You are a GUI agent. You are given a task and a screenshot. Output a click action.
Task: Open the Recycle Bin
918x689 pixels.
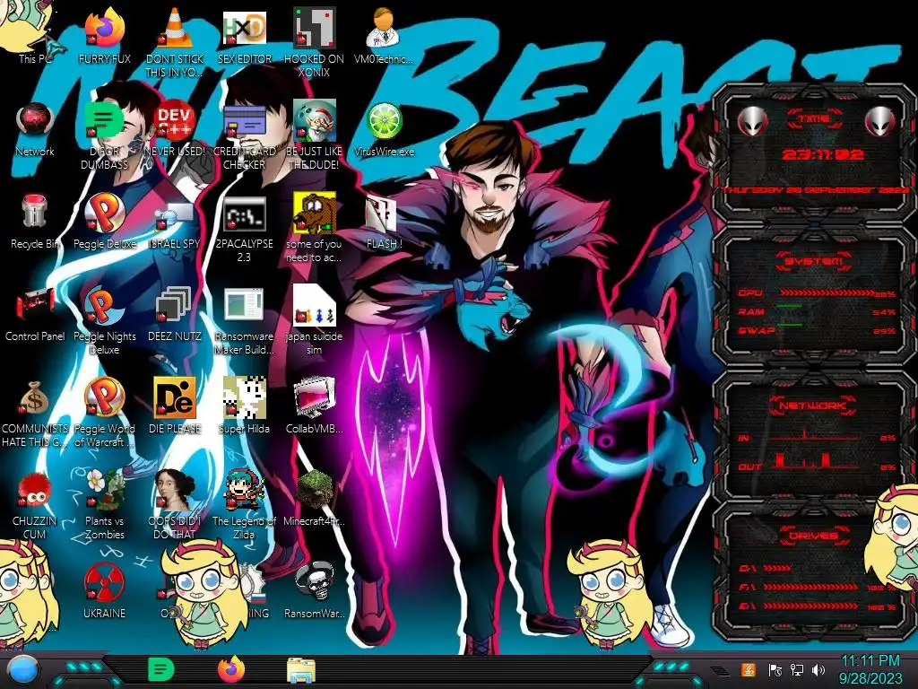point(34,212)
